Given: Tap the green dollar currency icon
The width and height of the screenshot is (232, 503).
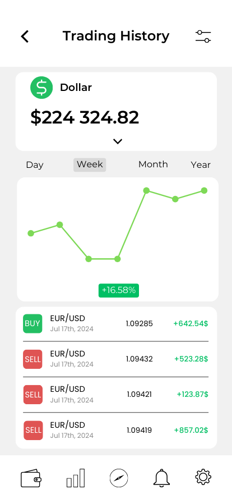Looking at the screenshot, I should pyautogui.click(x=41, y=87).
